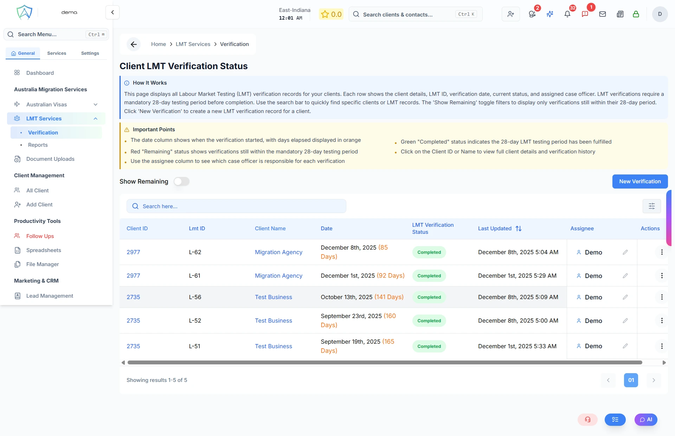Toggle the Show Remaining switch
The height and width of the screenshot is (436, 675).
181,181
